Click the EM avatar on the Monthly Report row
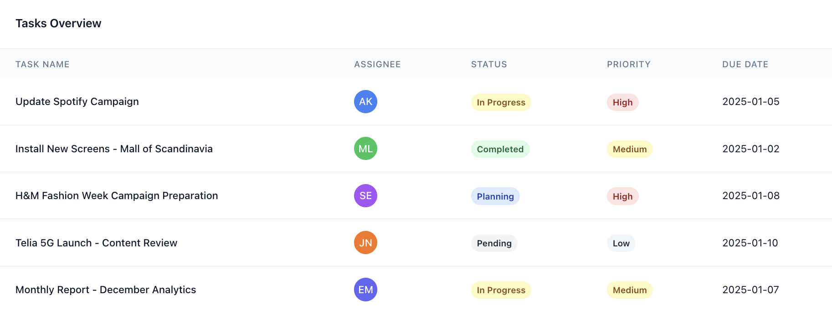This screenshot has width=832, height=310. [x=365, y=290]
